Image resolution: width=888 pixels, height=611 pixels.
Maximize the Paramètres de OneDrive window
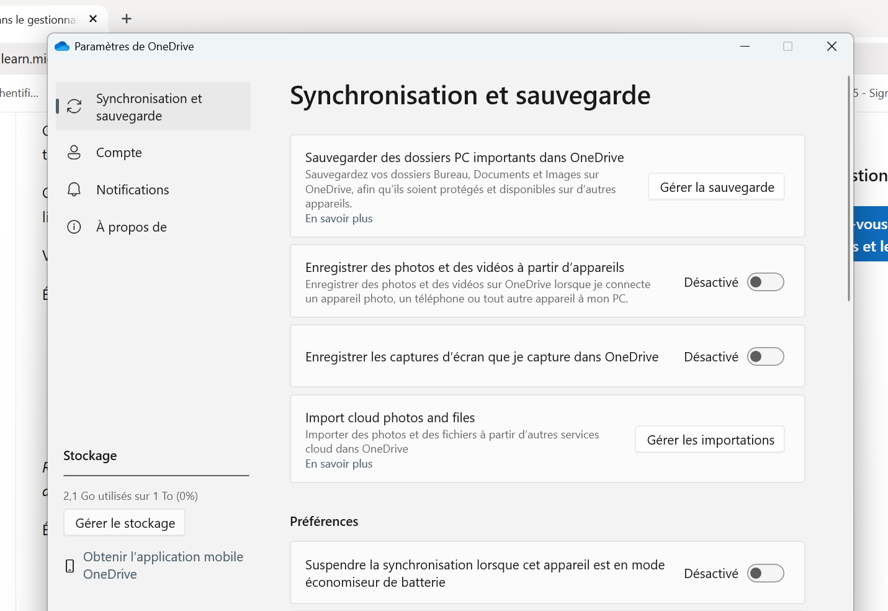point(788,47)
